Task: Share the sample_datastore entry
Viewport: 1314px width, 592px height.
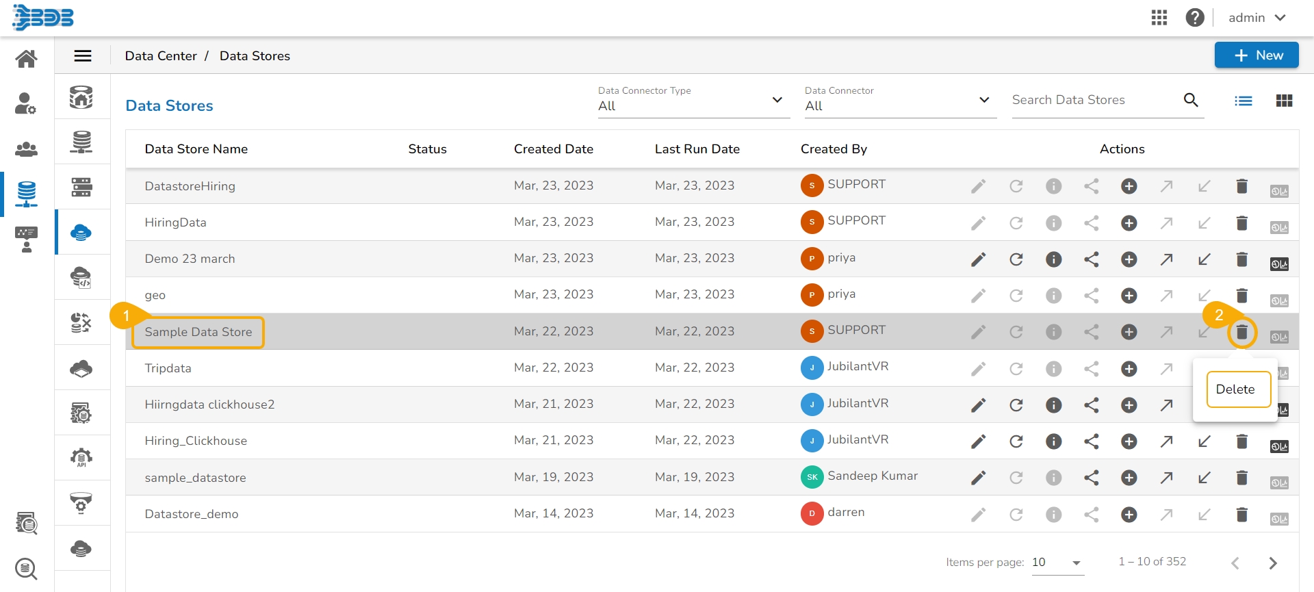Action: [x=1091, y=478]
